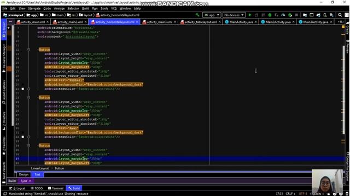350x196 pixels.
Task: Click yellow inspection warning indicator above scrollbar
Action: tap(343, 27)
